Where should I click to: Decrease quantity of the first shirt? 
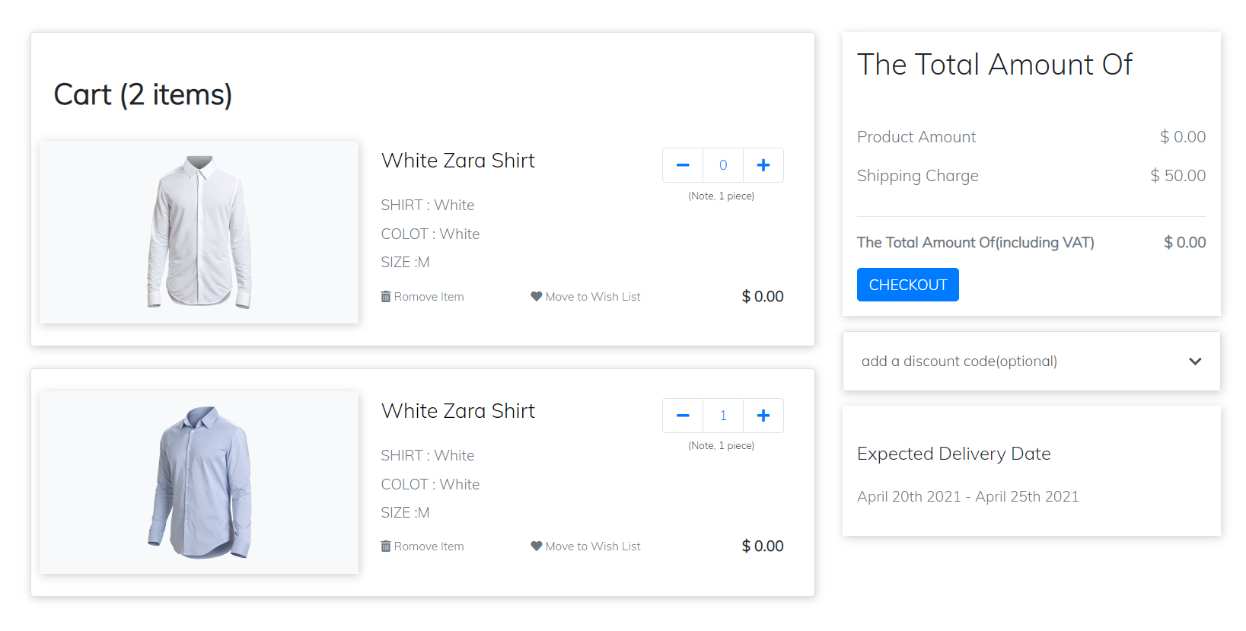(683, 165)
